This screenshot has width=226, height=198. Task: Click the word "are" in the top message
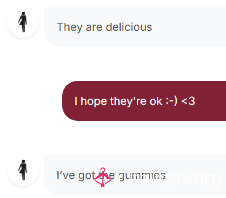94,28
